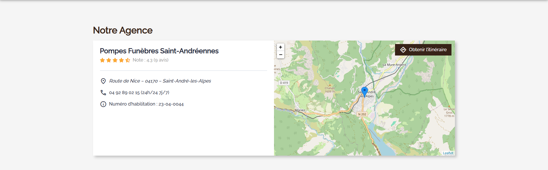Zoom out on the map
The height and width of the screenshot is (170, 548).
[280, 55]
